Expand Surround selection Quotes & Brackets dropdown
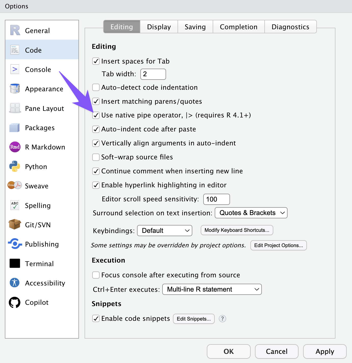 pyautogui.click(x=251, y=213)
